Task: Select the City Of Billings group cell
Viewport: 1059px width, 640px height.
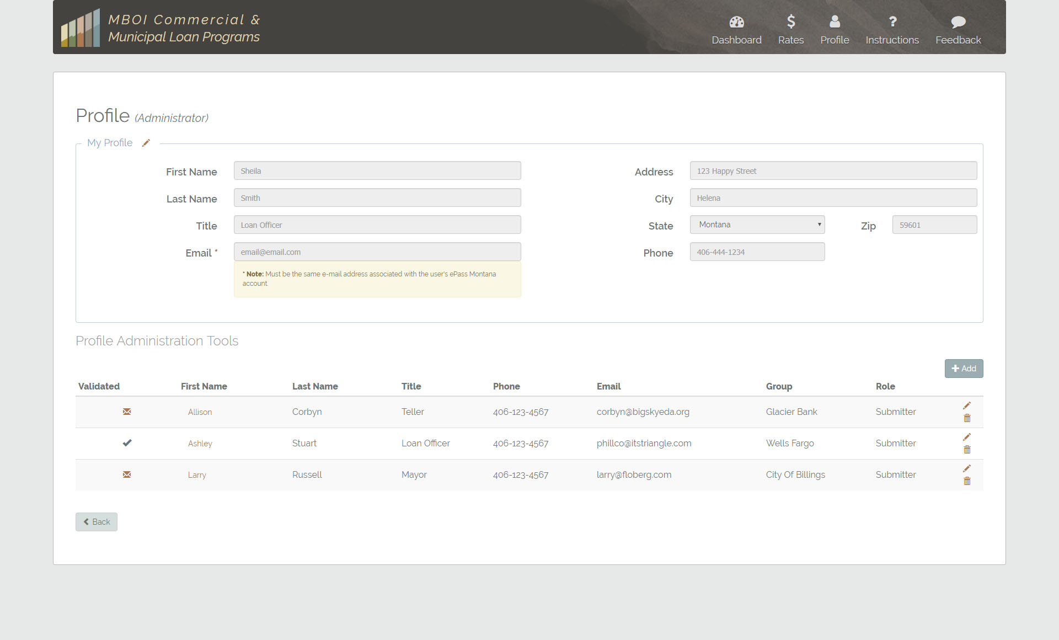Action: pos(795,474)
